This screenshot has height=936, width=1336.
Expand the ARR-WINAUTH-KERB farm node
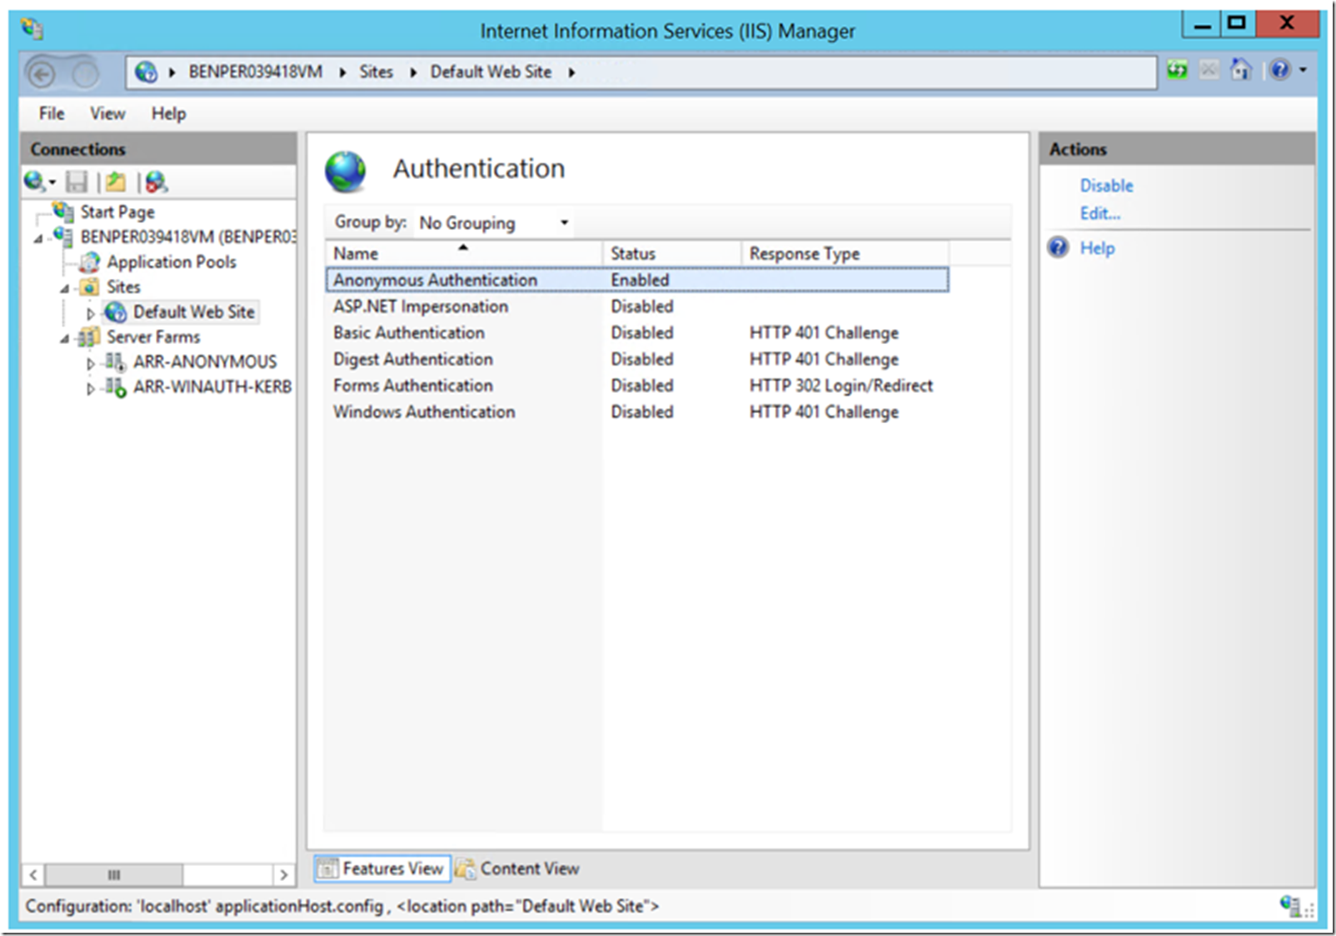pos(91,389)
